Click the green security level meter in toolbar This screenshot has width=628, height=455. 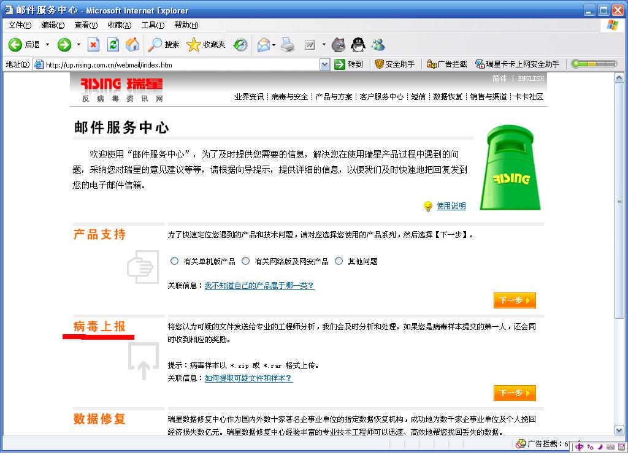[594, 64]
